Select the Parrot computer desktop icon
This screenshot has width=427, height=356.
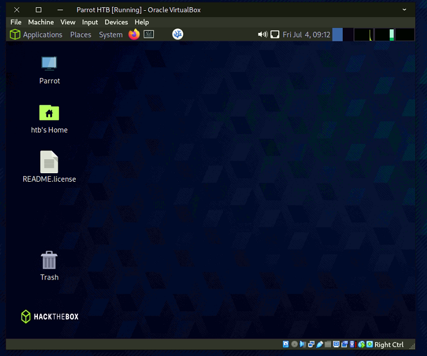coord(49,63)
